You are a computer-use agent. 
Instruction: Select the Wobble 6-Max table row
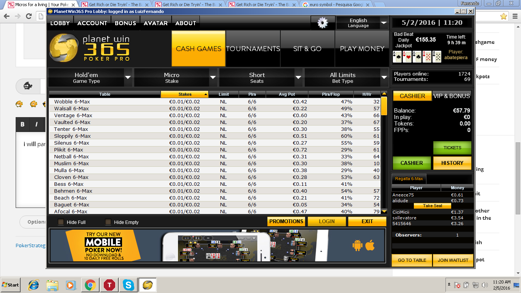click(x=215, y=102)
